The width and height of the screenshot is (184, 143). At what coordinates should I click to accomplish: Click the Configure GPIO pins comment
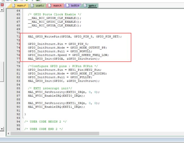[63, 66]
